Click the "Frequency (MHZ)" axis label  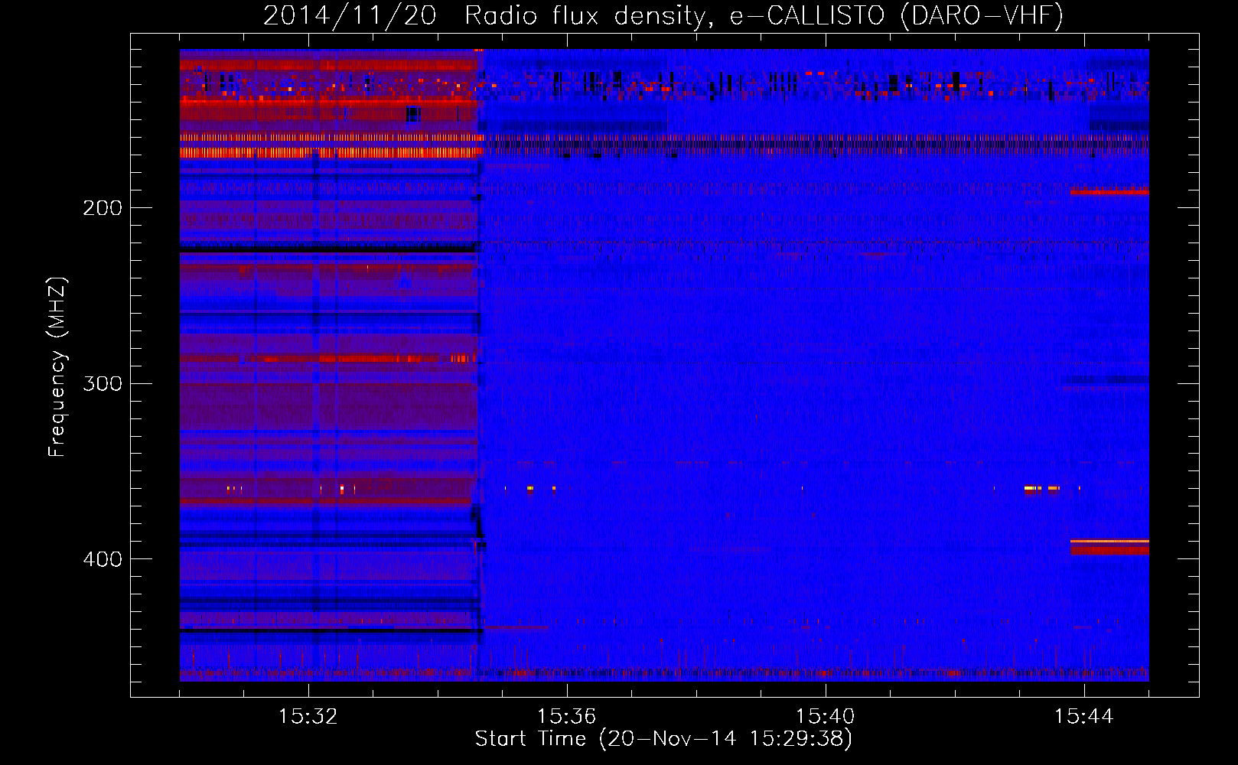(57, 367)
